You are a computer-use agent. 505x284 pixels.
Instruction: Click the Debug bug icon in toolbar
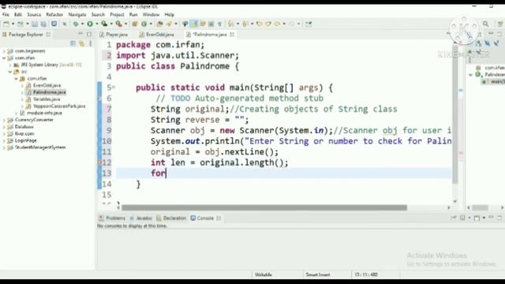pos(76,24)
